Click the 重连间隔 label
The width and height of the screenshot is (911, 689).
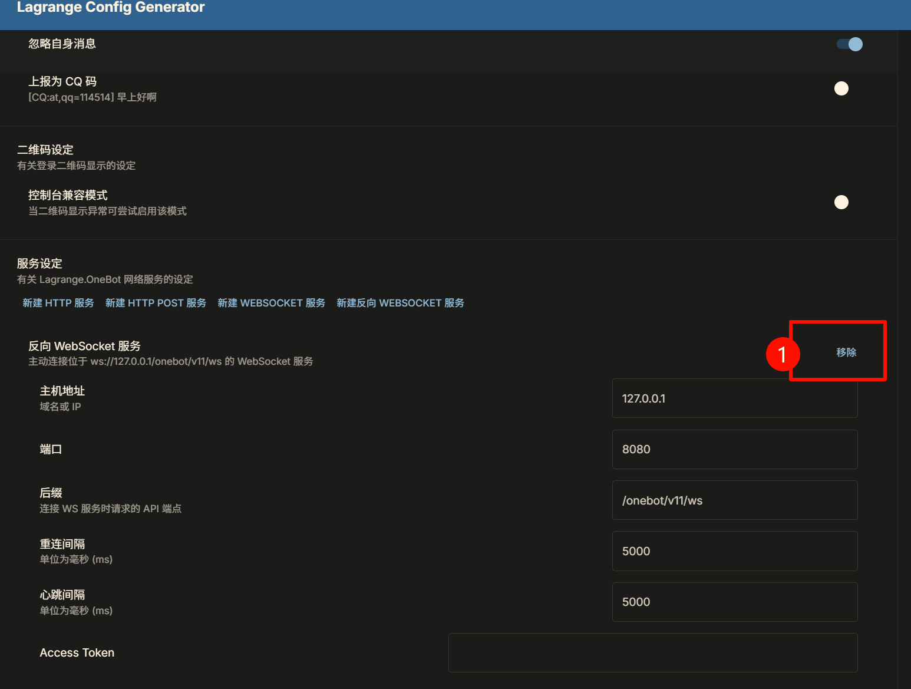pyautogui.click(x=62, y=544)
